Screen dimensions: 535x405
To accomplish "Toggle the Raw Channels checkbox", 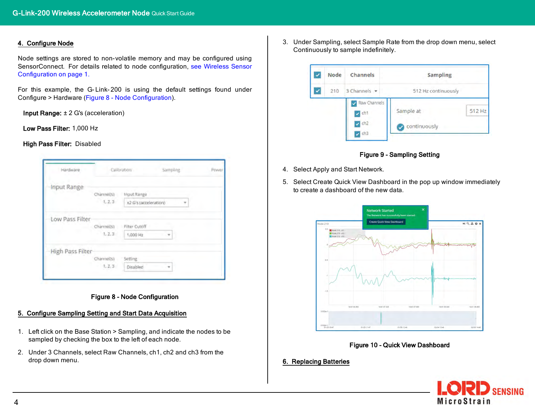I will (x=354, y=103).
